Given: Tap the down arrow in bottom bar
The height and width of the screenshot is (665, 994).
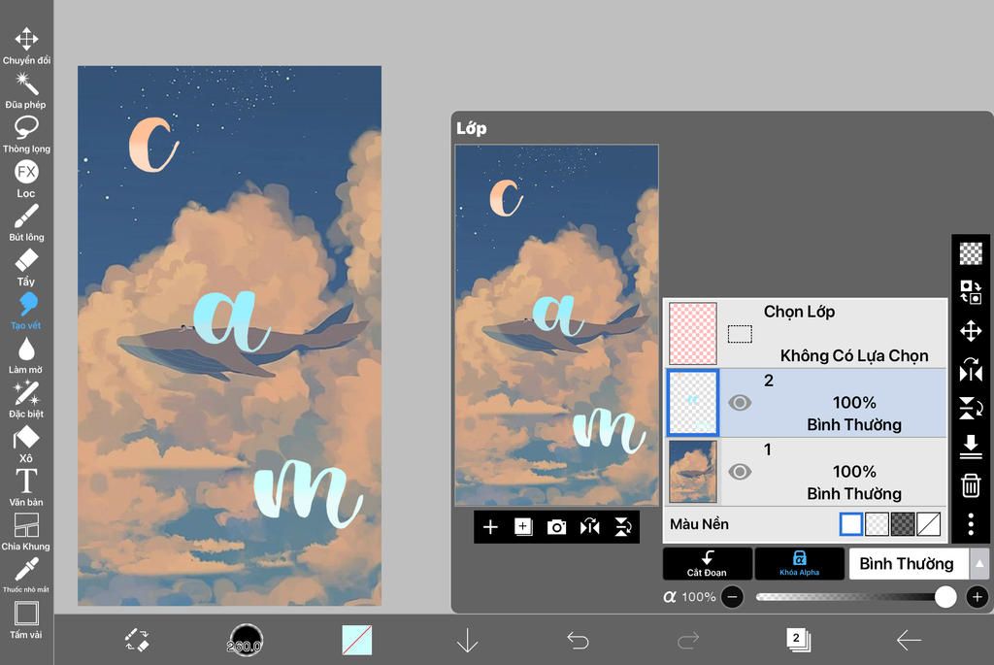Looking at the screenshot, I should 467,641.
